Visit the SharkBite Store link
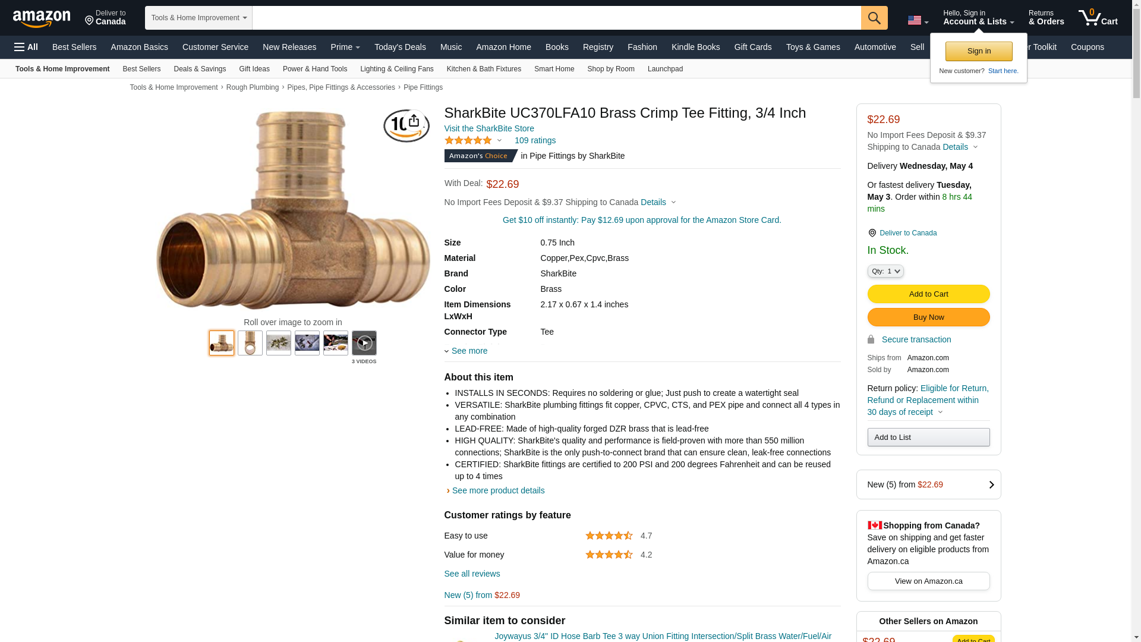 (x=489, y=128)
